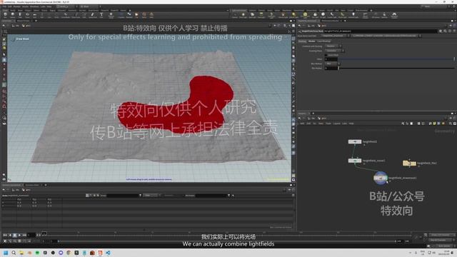
Task: Select the Grid shelf tool
Action: point(35,15)
